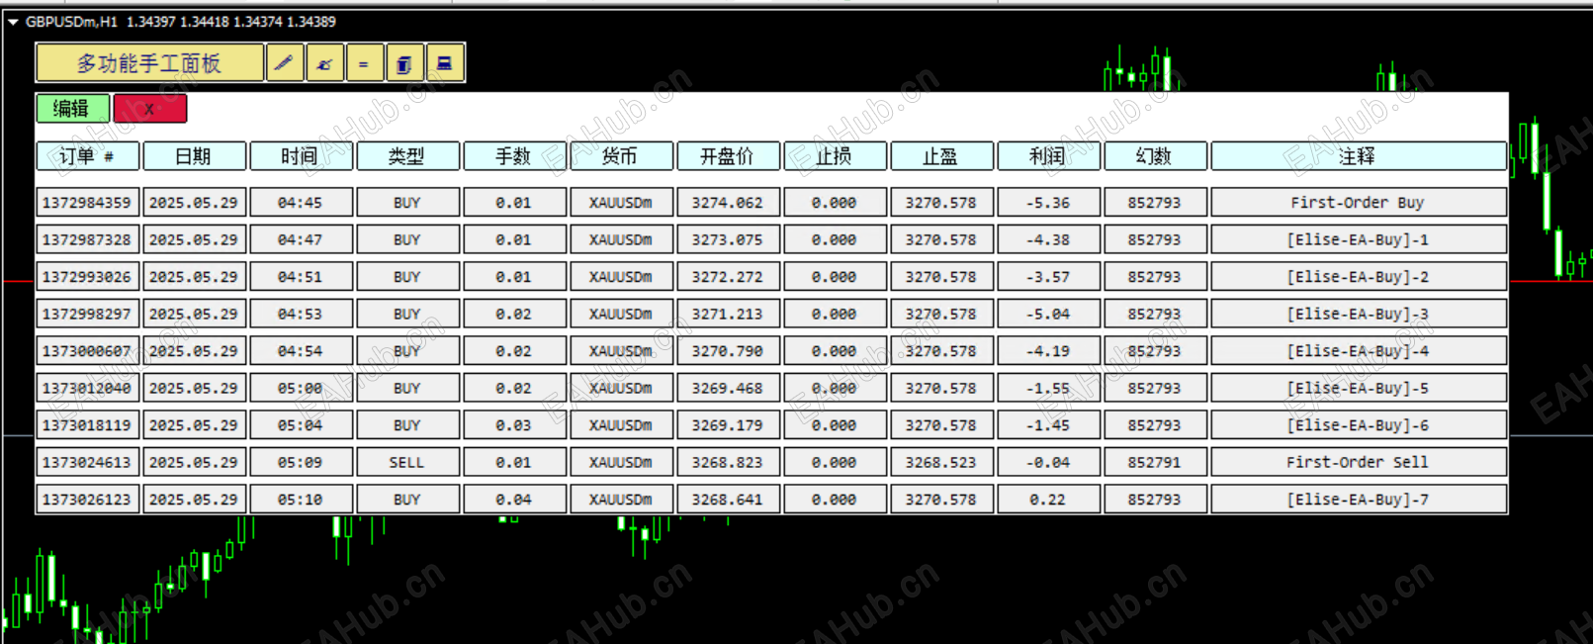Click the [Elise-EA-Buy]-1 comment cell
Viewport: 1593px width, 644px height.
(x=1359, y=239)
